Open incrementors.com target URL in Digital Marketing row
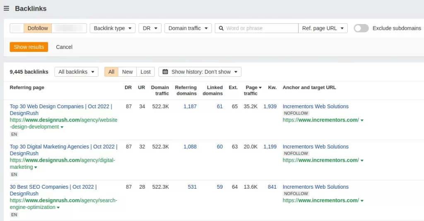The height and width of the screenshot is (221, 424). click(x=321, y=160)
